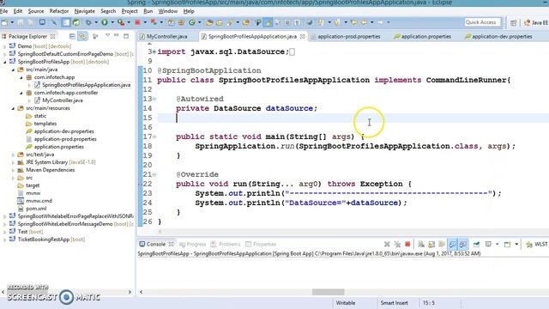The height and width of the screenshot is (309, 549).
Task: Open the Run button dropdown arrow
Action: point(112,22)
